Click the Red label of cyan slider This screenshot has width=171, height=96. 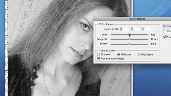(153, 35)
